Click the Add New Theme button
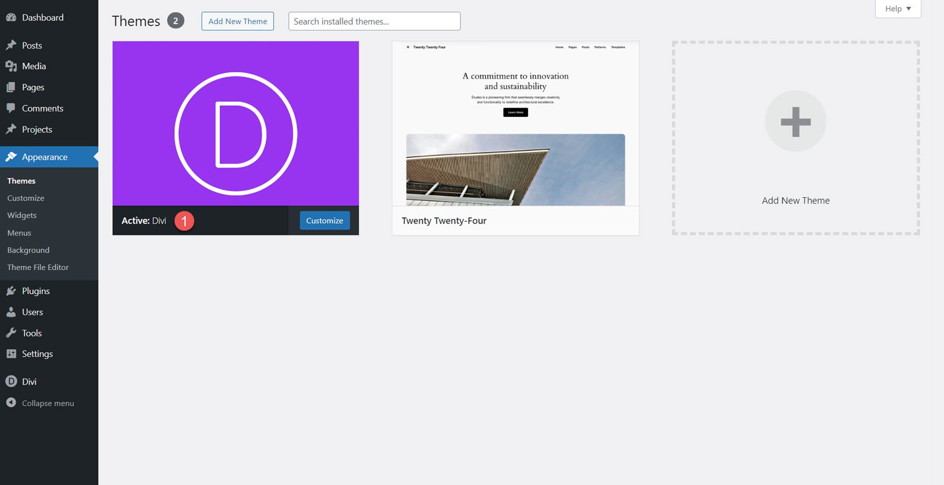The image size is (944, 485). click(x=237, y=21)
